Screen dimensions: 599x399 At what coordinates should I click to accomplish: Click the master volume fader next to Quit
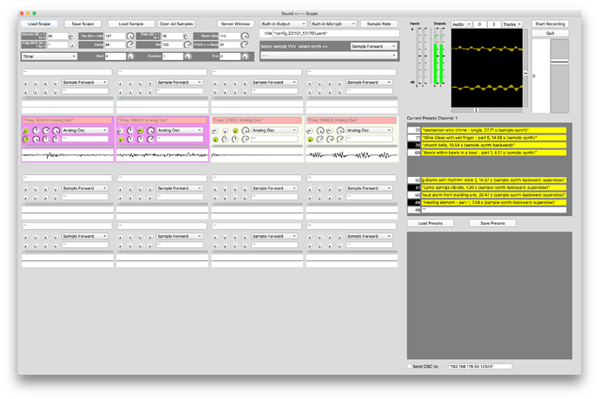point(559,76)
